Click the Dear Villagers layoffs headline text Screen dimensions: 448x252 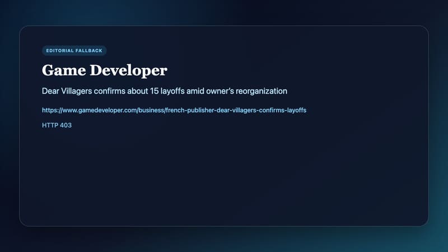(165, 91)
